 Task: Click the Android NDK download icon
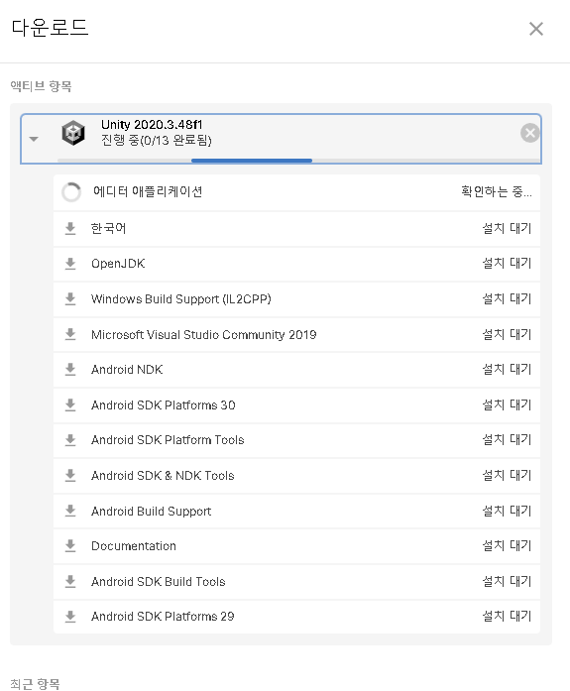(x=70, y=370)
